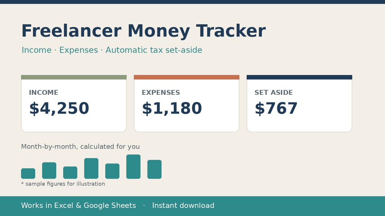
Task: Click Works in Excel & Google Sheets text
Action: (x=79, y=205)
